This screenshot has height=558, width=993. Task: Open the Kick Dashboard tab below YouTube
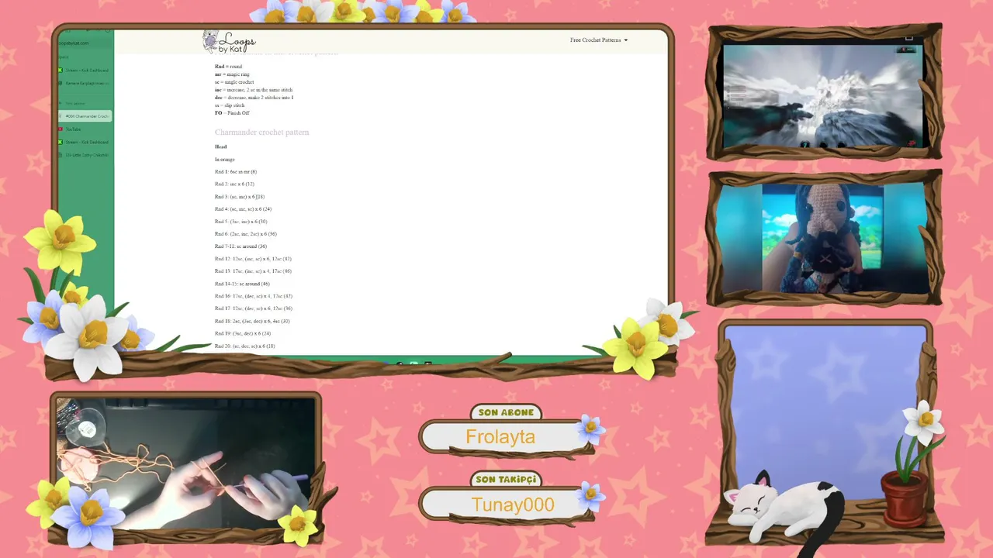[85, 143]
